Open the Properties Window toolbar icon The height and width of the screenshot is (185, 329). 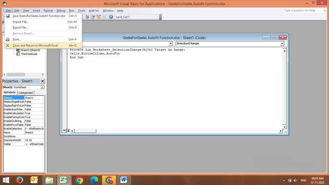click(93, 17)
